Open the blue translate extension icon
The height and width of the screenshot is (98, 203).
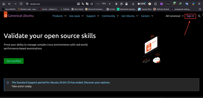click(187, 4)
